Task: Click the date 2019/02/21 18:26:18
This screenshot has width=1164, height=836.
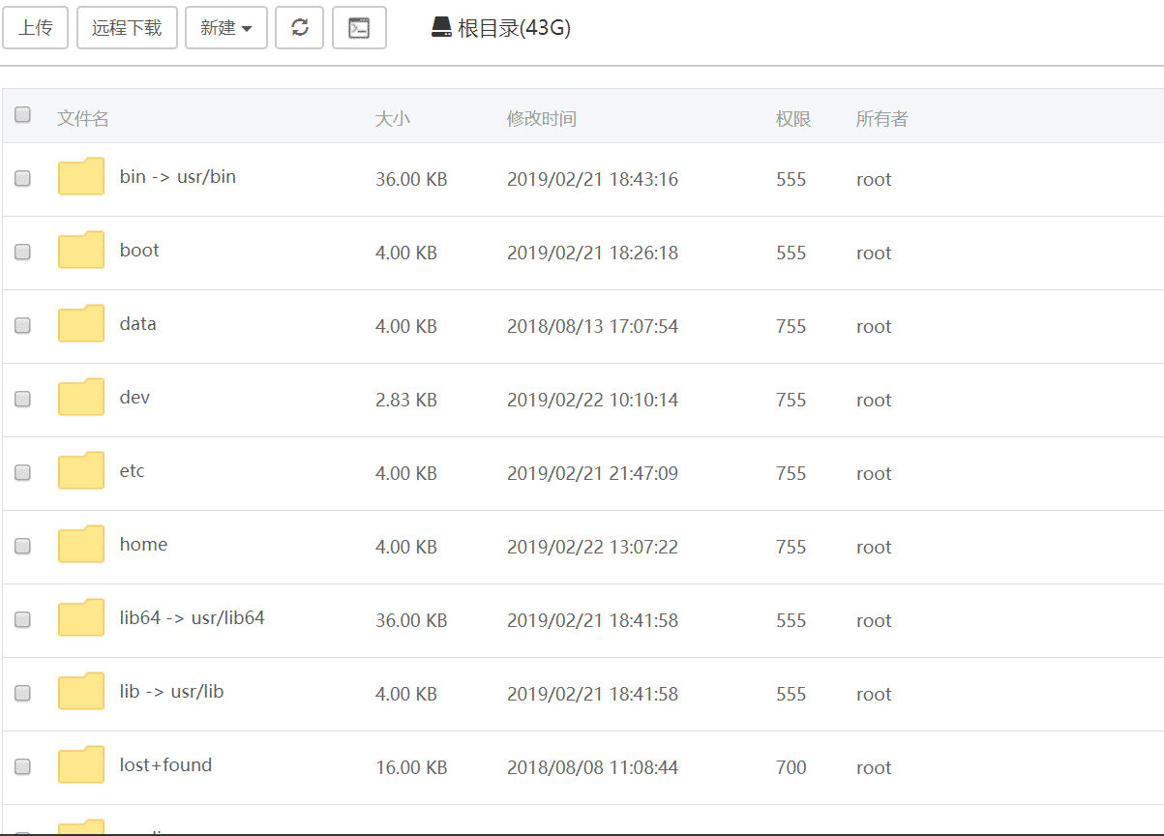Action: click(592, 253)
